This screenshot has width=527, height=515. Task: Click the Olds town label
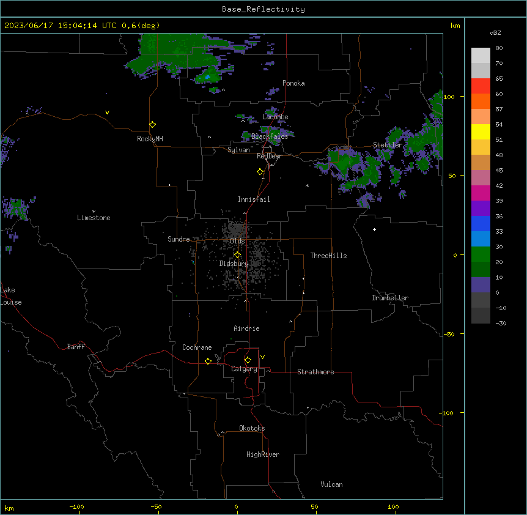click(x=237, y=241)
